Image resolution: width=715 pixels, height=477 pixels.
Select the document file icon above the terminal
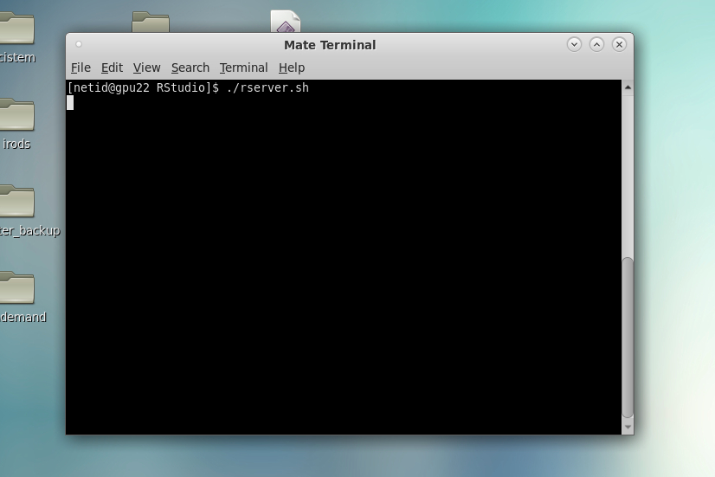pyautogui.click(x=286, y=22)
